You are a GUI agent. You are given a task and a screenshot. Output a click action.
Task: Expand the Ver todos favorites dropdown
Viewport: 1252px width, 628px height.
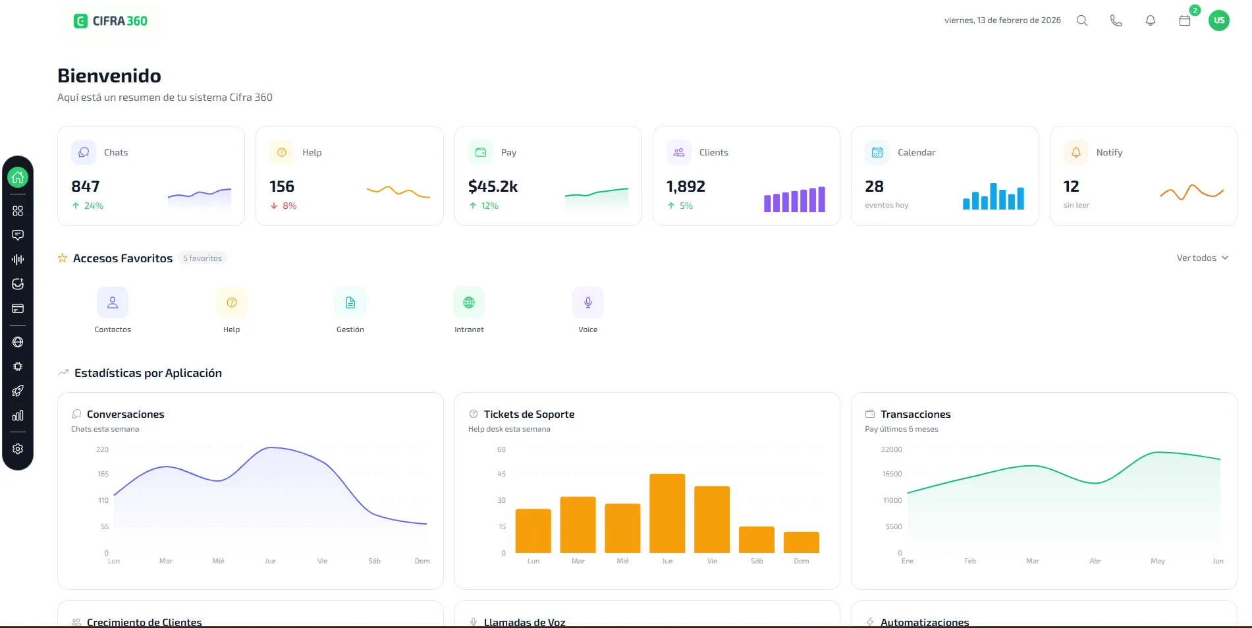(1202, 258)
